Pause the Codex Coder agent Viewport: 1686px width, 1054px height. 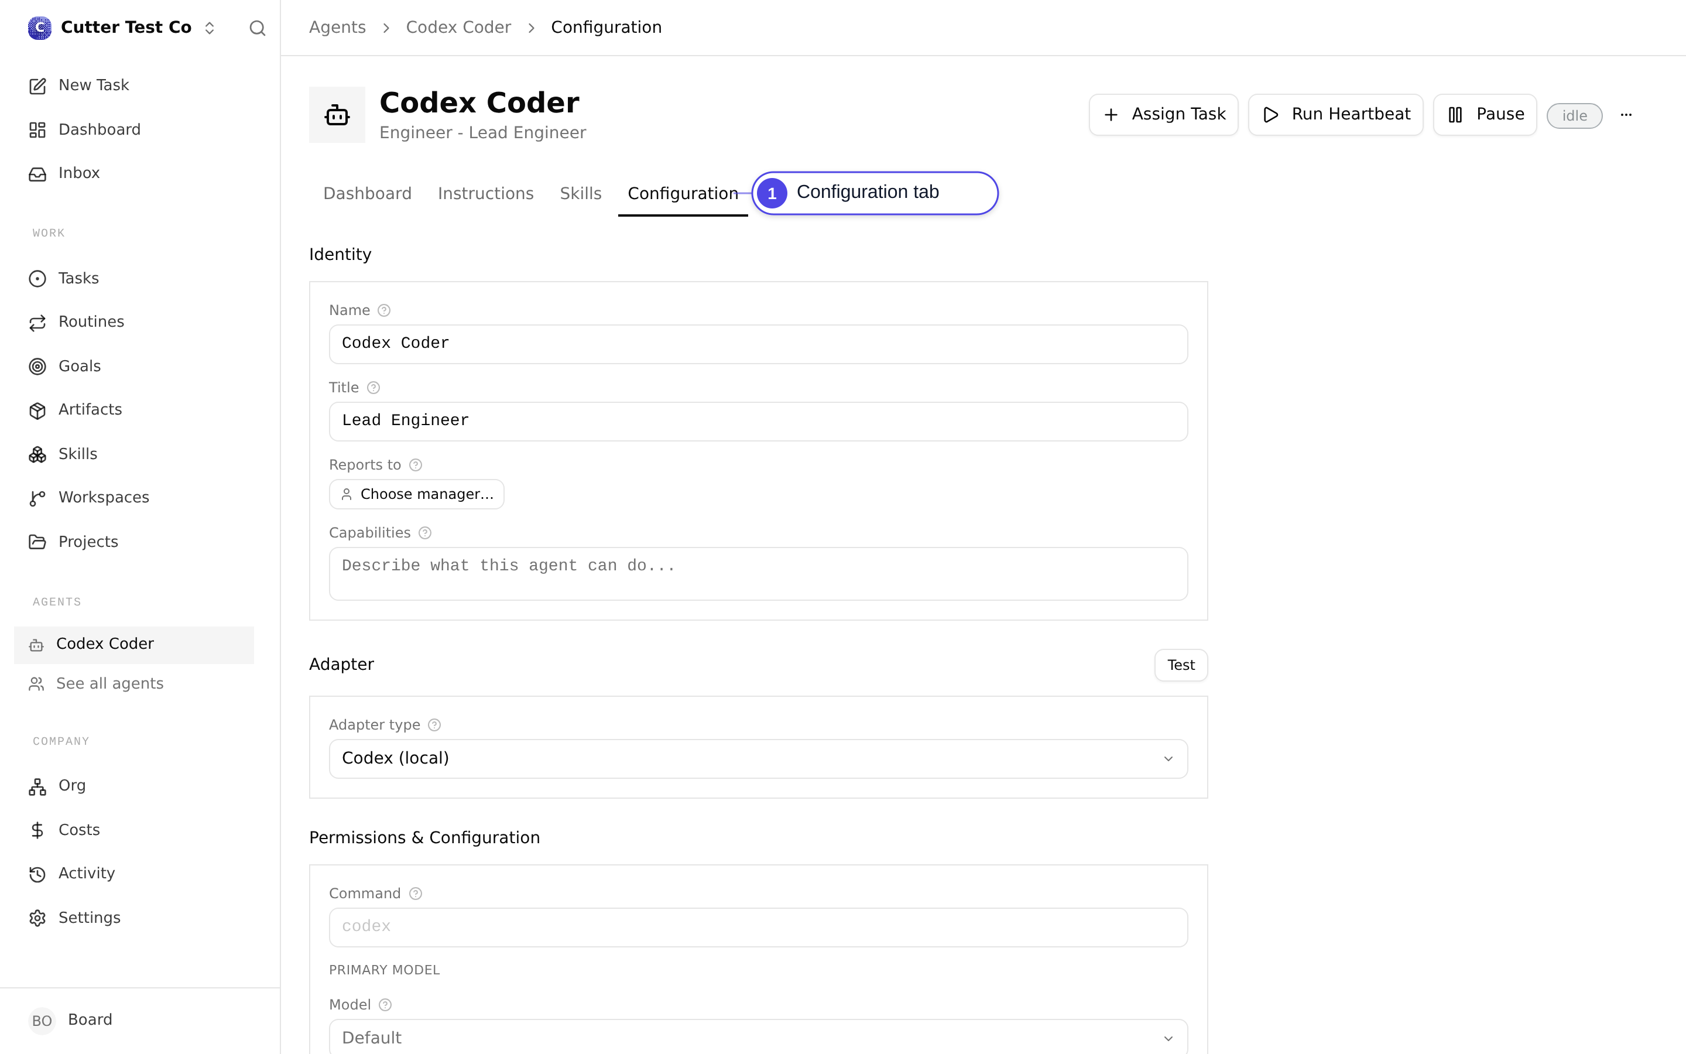point(1485,114)
